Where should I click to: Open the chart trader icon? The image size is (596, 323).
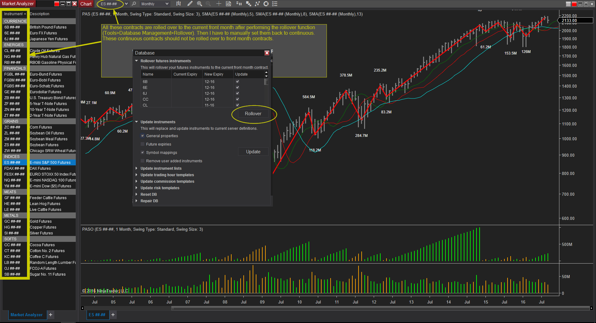239,4
